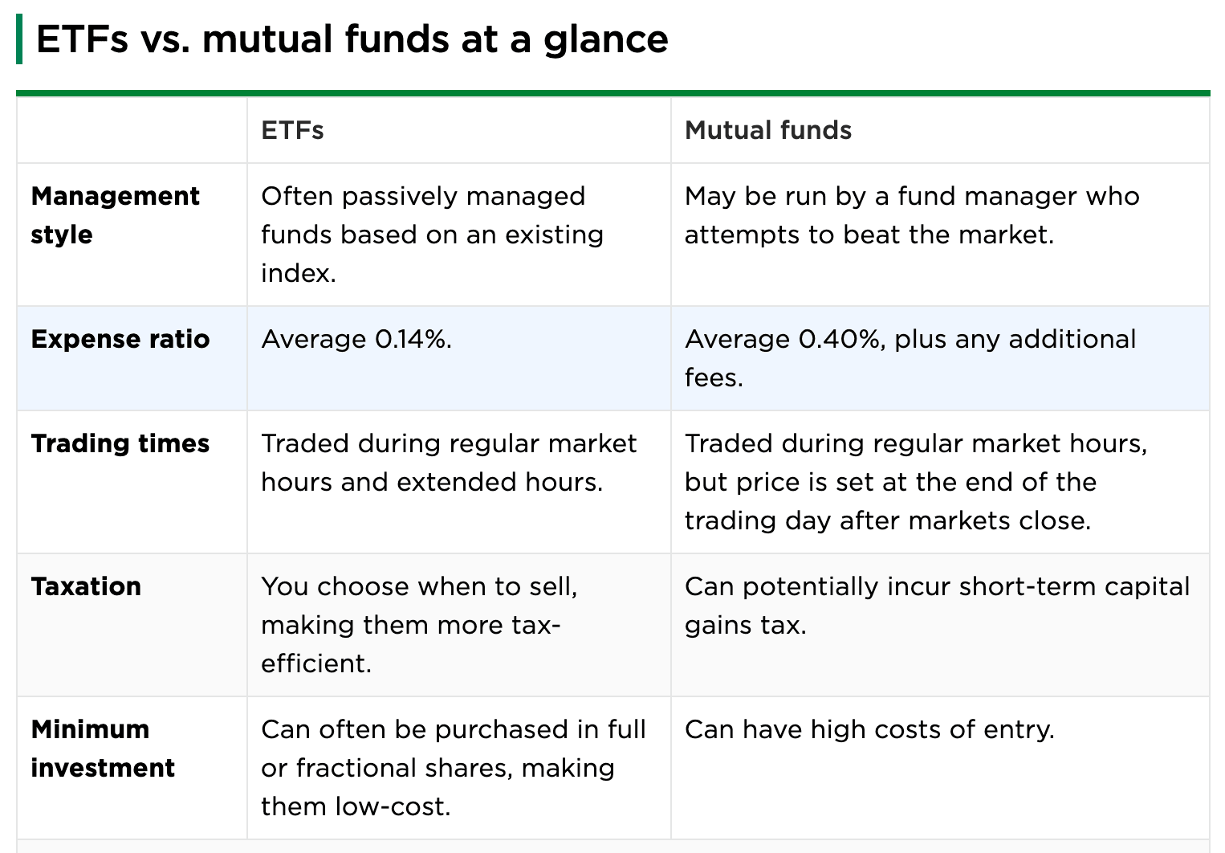Click the Minimum investment row label
The width and height of the screenshot is (1225, 853).
(103, 749)
